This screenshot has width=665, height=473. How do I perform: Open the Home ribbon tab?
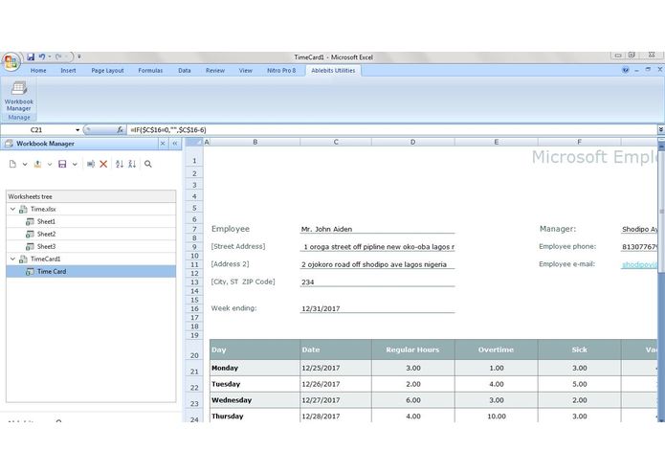tap(38, 71)
